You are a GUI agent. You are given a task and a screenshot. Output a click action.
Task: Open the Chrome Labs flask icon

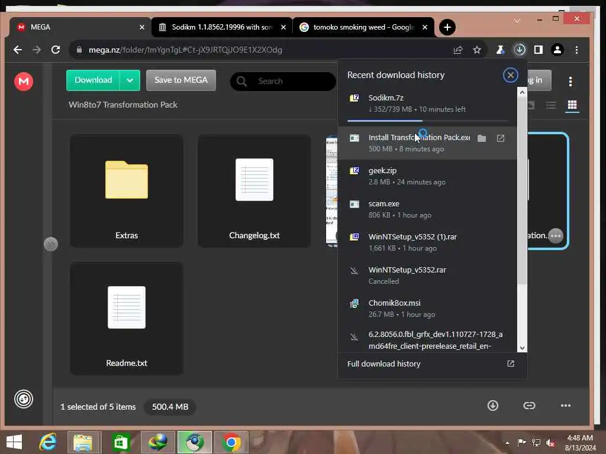500,50
